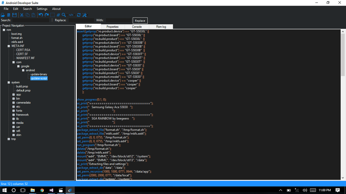The width and height of the screenshot is (346, 194).
Task: Select update-binary in the project tree
Action: pyautogui.click(x=39, y=74)
